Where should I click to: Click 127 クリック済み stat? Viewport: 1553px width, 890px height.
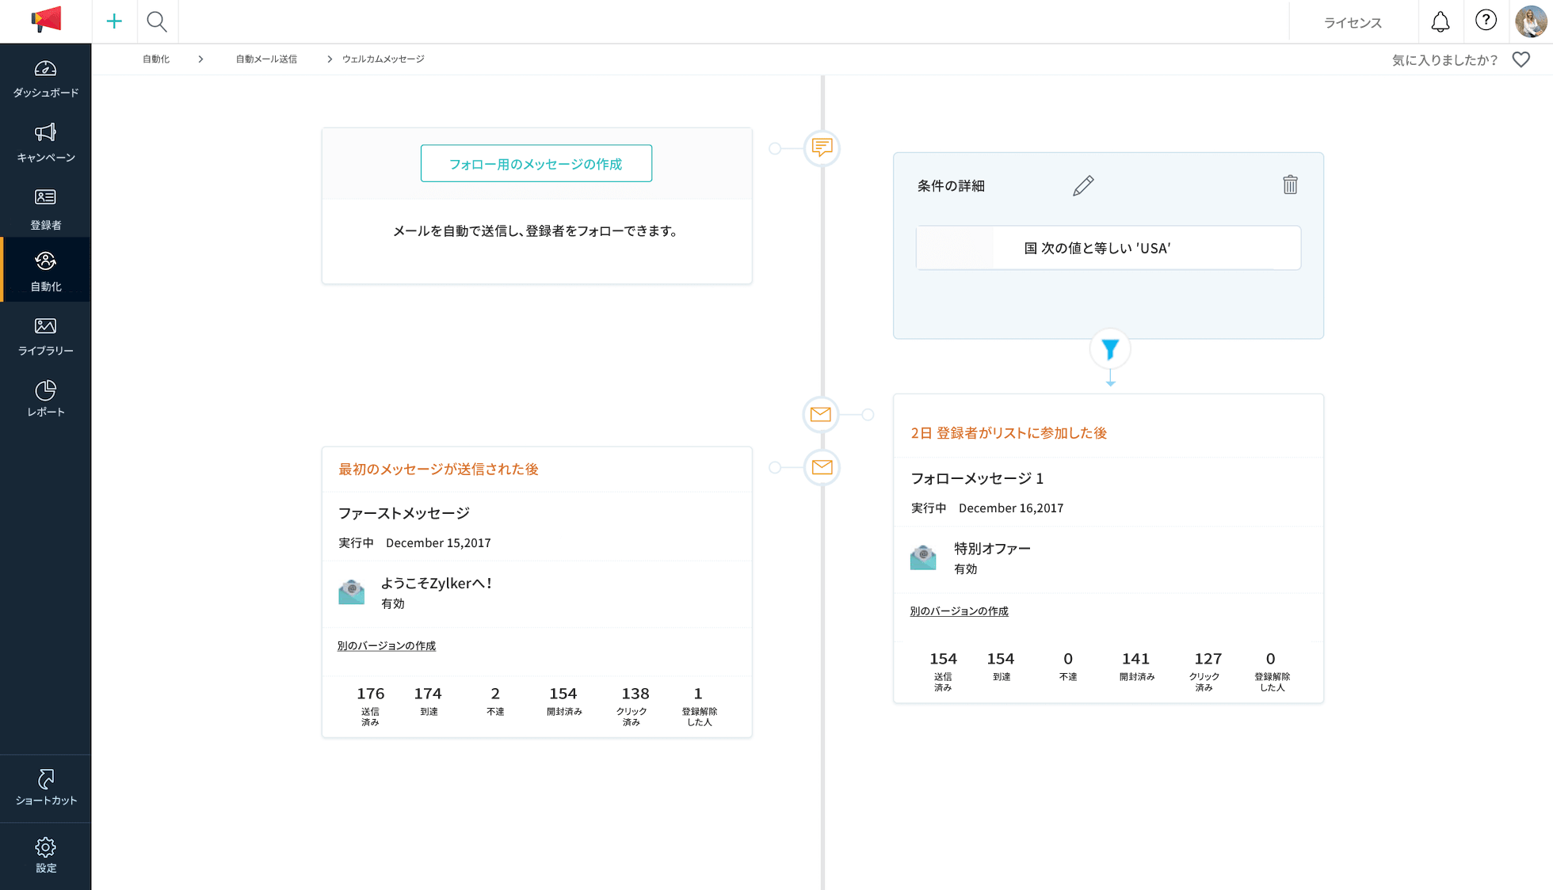pos(1207,671)
